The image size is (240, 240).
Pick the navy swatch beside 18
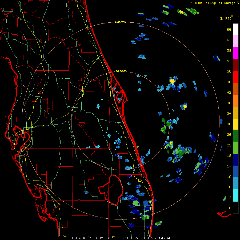coord(235,160)
